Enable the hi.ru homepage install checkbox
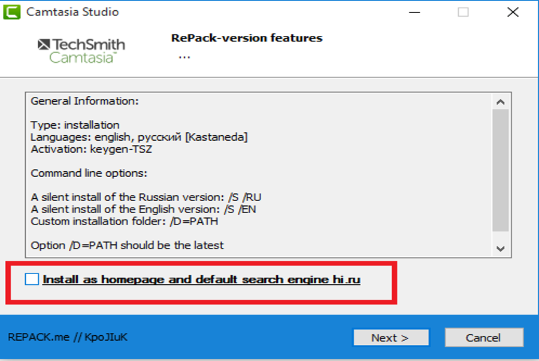 32,279
